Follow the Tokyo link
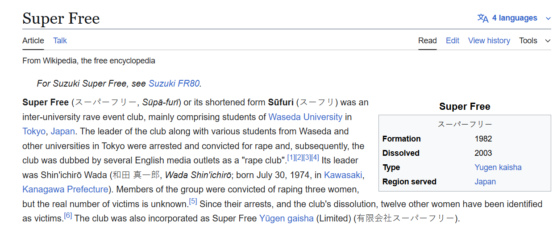 coord(34,132)
